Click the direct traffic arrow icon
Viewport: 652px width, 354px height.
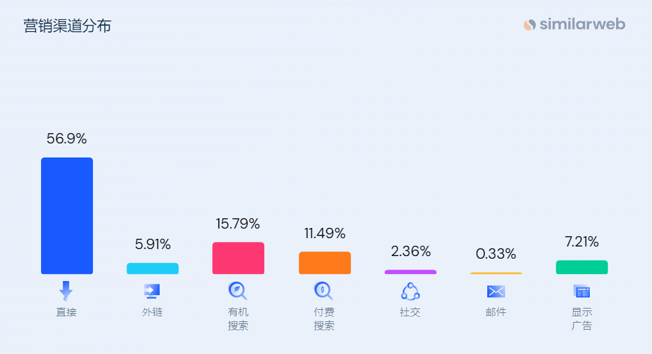pos(66,291)
